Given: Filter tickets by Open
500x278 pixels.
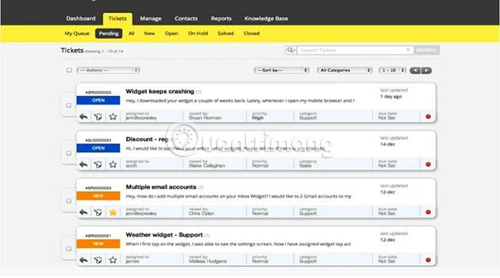Looking at the screenshot, I should coord(172,34).
